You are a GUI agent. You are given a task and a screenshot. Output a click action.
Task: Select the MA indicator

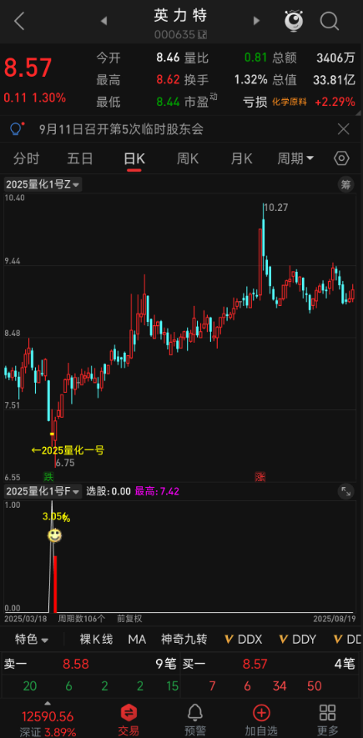(x=137, y=639)
